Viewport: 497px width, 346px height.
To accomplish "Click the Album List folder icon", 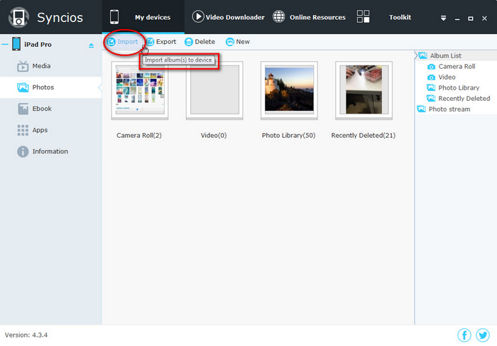I will pyautogui.click(x=423, y=55).
